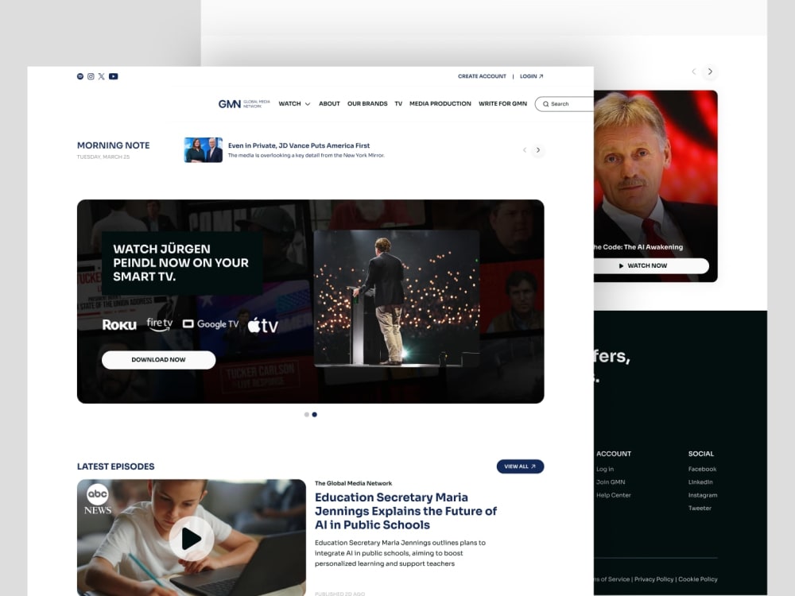
Task: Click the DOWNLOAD NOW button
Action: point(159,360)
